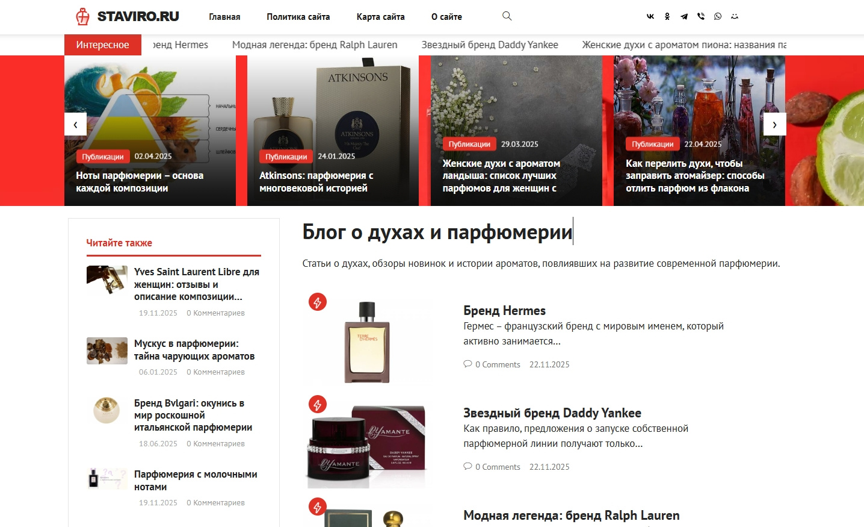Click the Читайте также sidebar heading
864x527 pixels.
[x=119, y=243]
